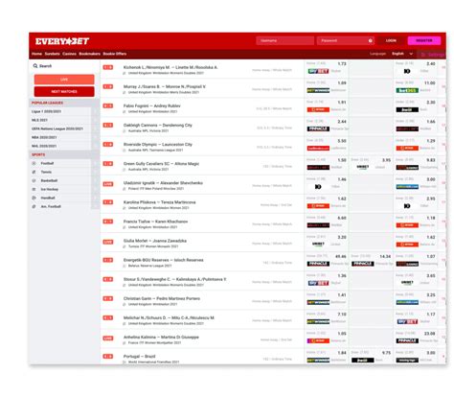Click odds 9.75 in Portugal – Brazil row

(386, 353)
